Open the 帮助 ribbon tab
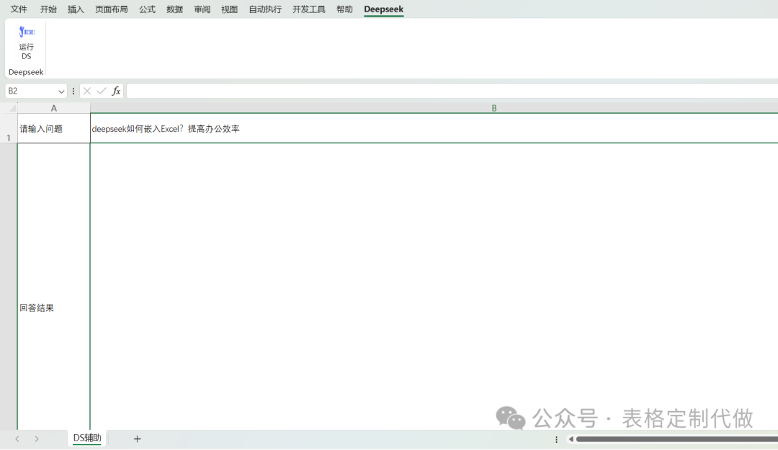 pos(344,9)
